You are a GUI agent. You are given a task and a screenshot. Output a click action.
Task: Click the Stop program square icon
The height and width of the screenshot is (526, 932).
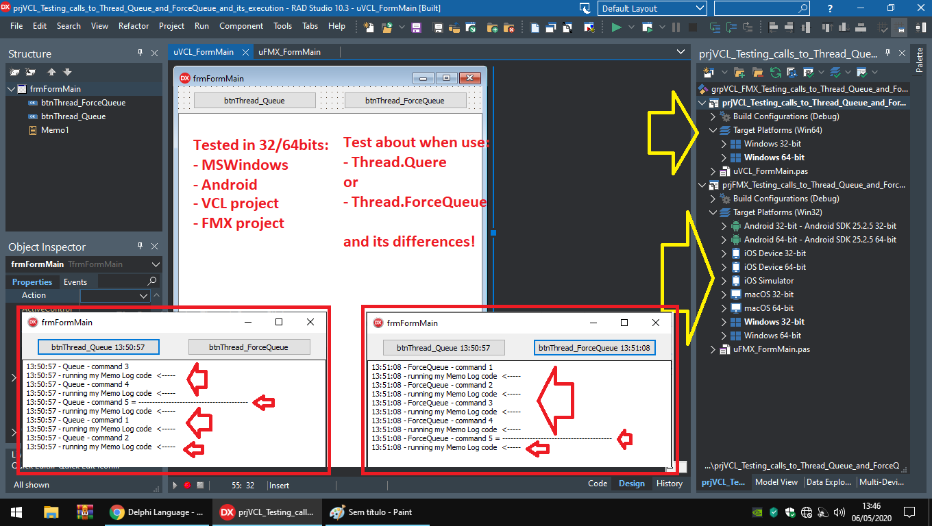(693, 27)
